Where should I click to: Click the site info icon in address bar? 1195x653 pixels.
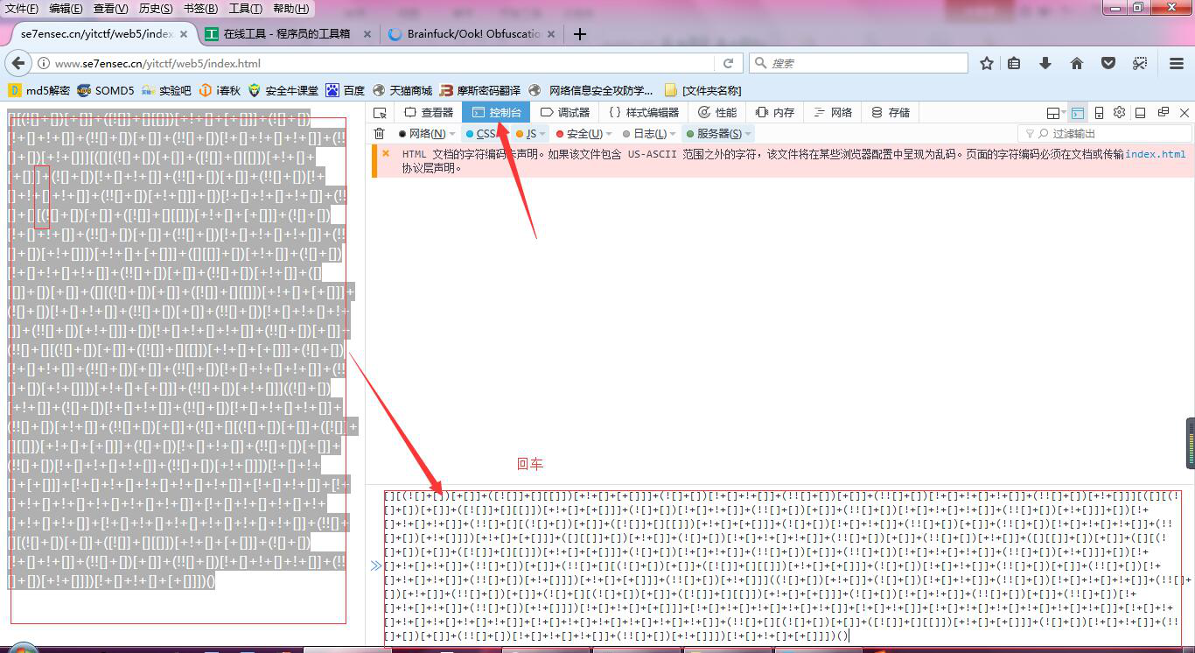(43, 63)
